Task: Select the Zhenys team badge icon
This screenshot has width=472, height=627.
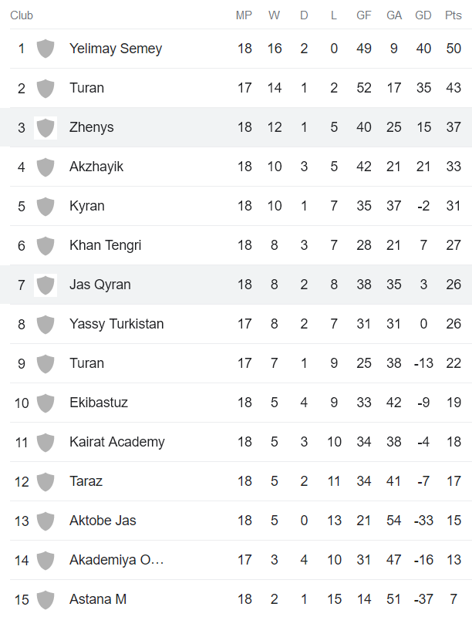Action: (x=46, y=126)
